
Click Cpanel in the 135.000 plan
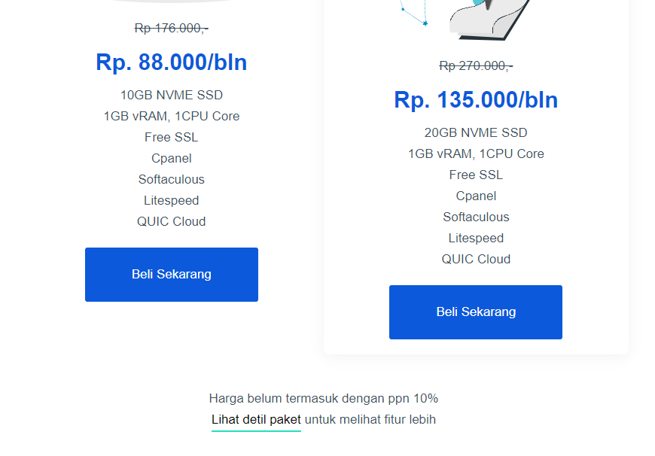pyautogui.click(x=476, y=196)
